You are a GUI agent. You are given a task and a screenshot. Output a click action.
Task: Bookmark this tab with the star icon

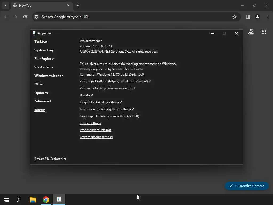click(235, 17)
